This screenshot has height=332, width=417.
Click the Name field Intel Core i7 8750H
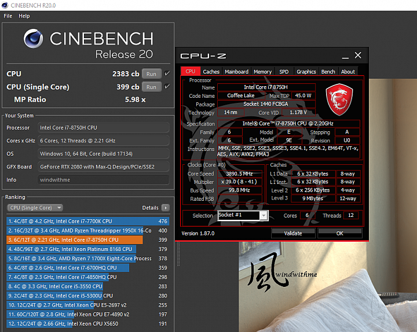266,87
